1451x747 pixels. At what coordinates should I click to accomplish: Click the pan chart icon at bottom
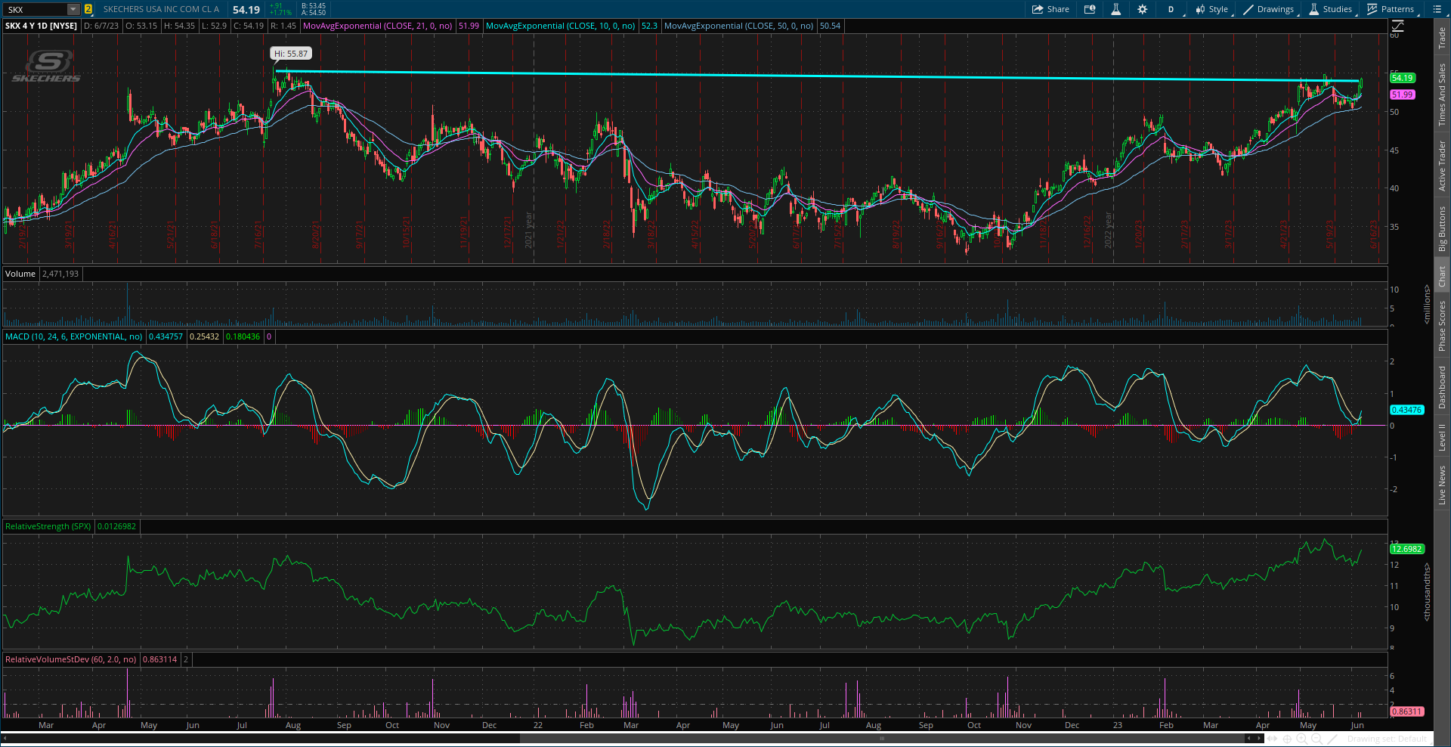[x=1273, y=739]
